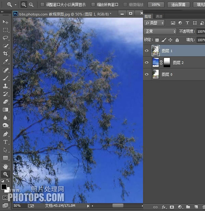205x211 pixels.
Task: Click the 100% zoom button
Action: (156, 5)
